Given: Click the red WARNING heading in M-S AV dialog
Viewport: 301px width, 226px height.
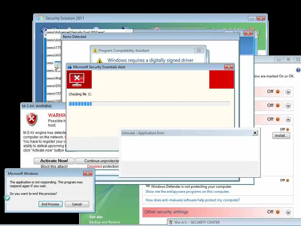Looking at the screenshot, I should point(57,115).
